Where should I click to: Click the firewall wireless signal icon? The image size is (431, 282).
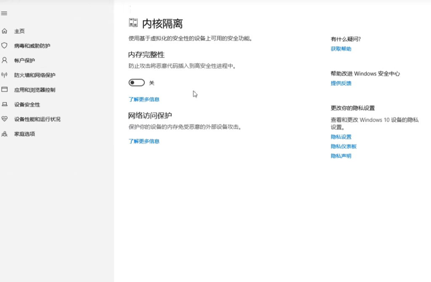pyautogui.click(x=5, y=75)
